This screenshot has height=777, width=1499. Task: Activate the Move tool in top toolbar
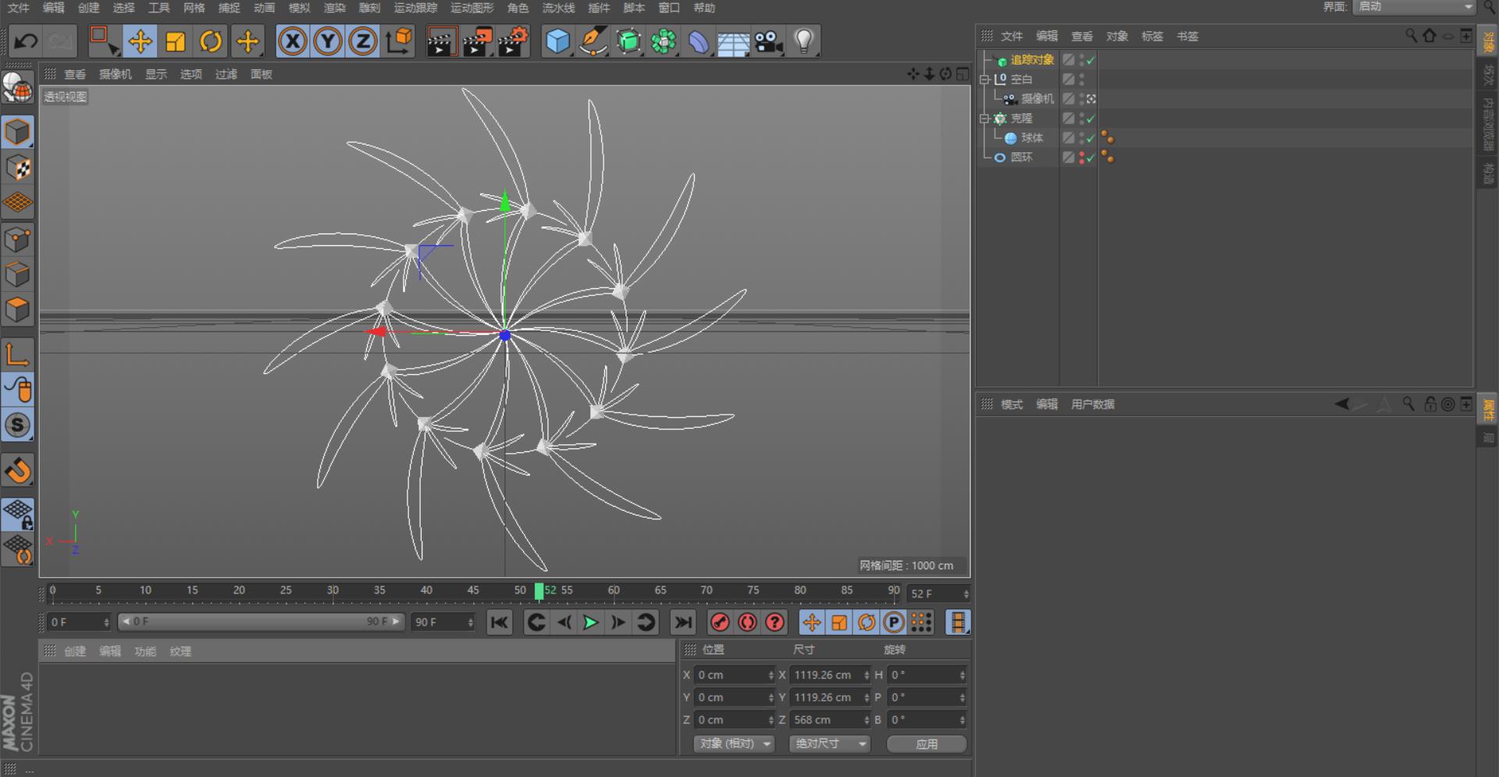140,41
